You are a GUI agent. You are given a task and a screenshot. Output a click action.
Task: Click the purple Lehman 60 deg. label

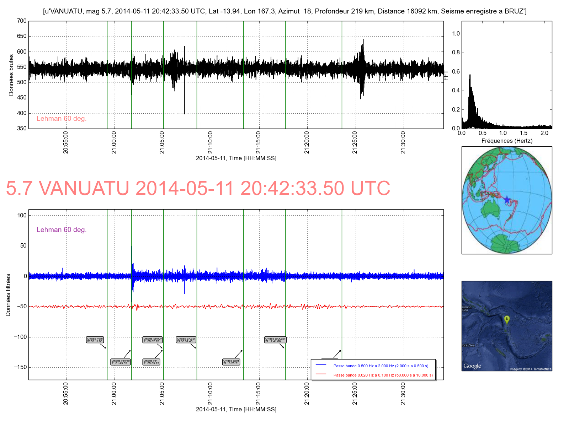62,230
